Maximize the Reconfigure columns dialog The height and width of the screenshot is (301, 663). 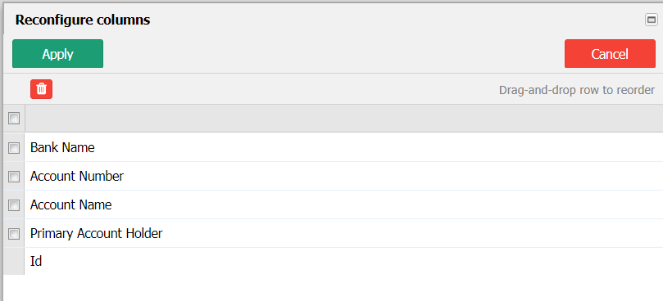coord(652,20)
